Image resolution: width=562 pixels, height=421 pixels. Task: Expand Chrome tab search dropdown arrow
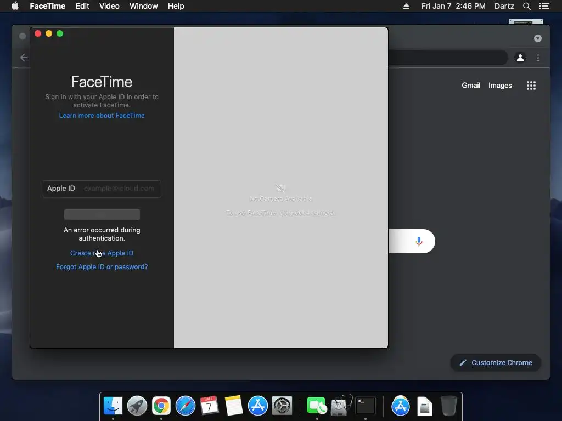click(x=538, y=38)
